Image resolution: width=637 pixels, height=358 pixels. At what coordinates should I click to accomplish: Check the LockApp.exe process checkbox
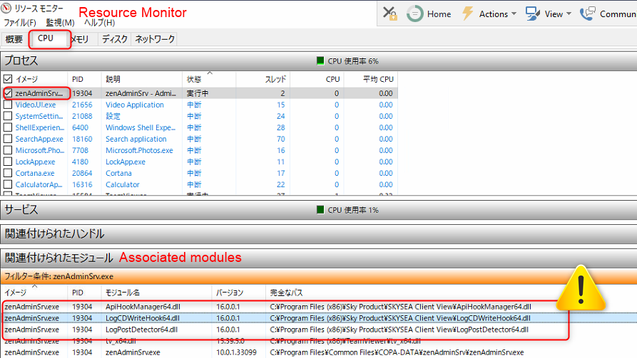pos(8,162)
